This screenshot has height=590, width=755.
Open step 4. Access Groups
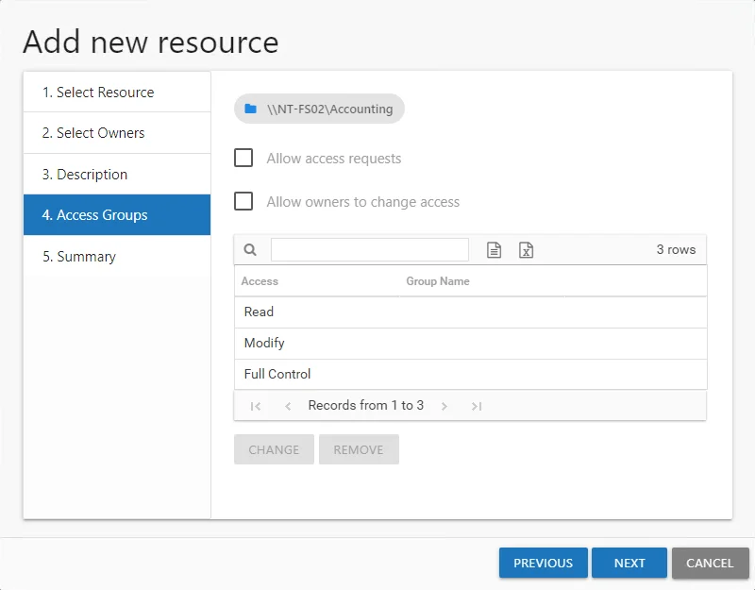tap(117, 215)
